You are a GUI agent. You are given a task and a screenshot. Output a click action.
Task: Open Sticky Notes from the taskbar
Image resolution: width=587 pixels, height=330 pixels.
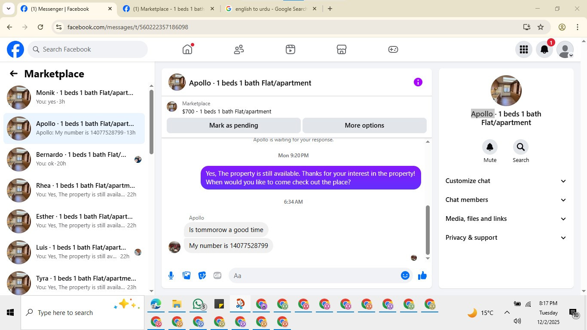tap(219, 305)
